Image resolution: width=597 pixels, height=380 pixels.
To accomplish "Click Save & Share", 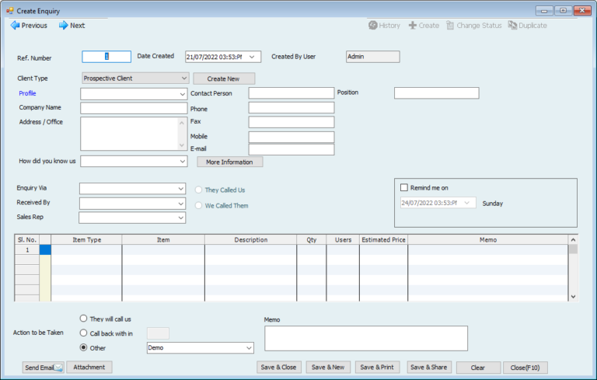I will tap(429, 367).
